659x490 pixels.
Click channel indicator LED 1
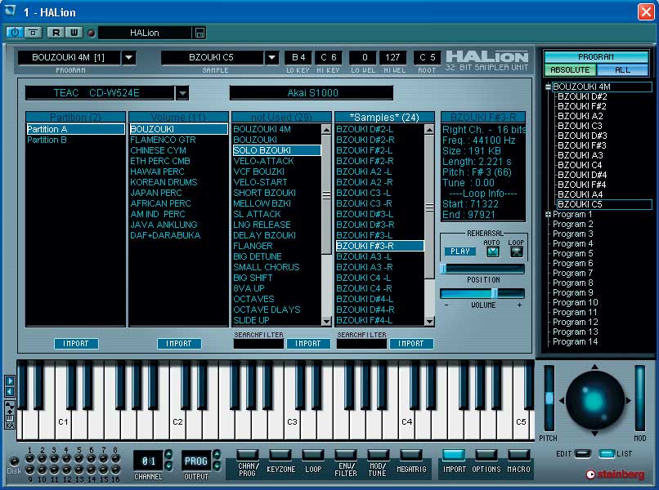[x=29, y=458]
